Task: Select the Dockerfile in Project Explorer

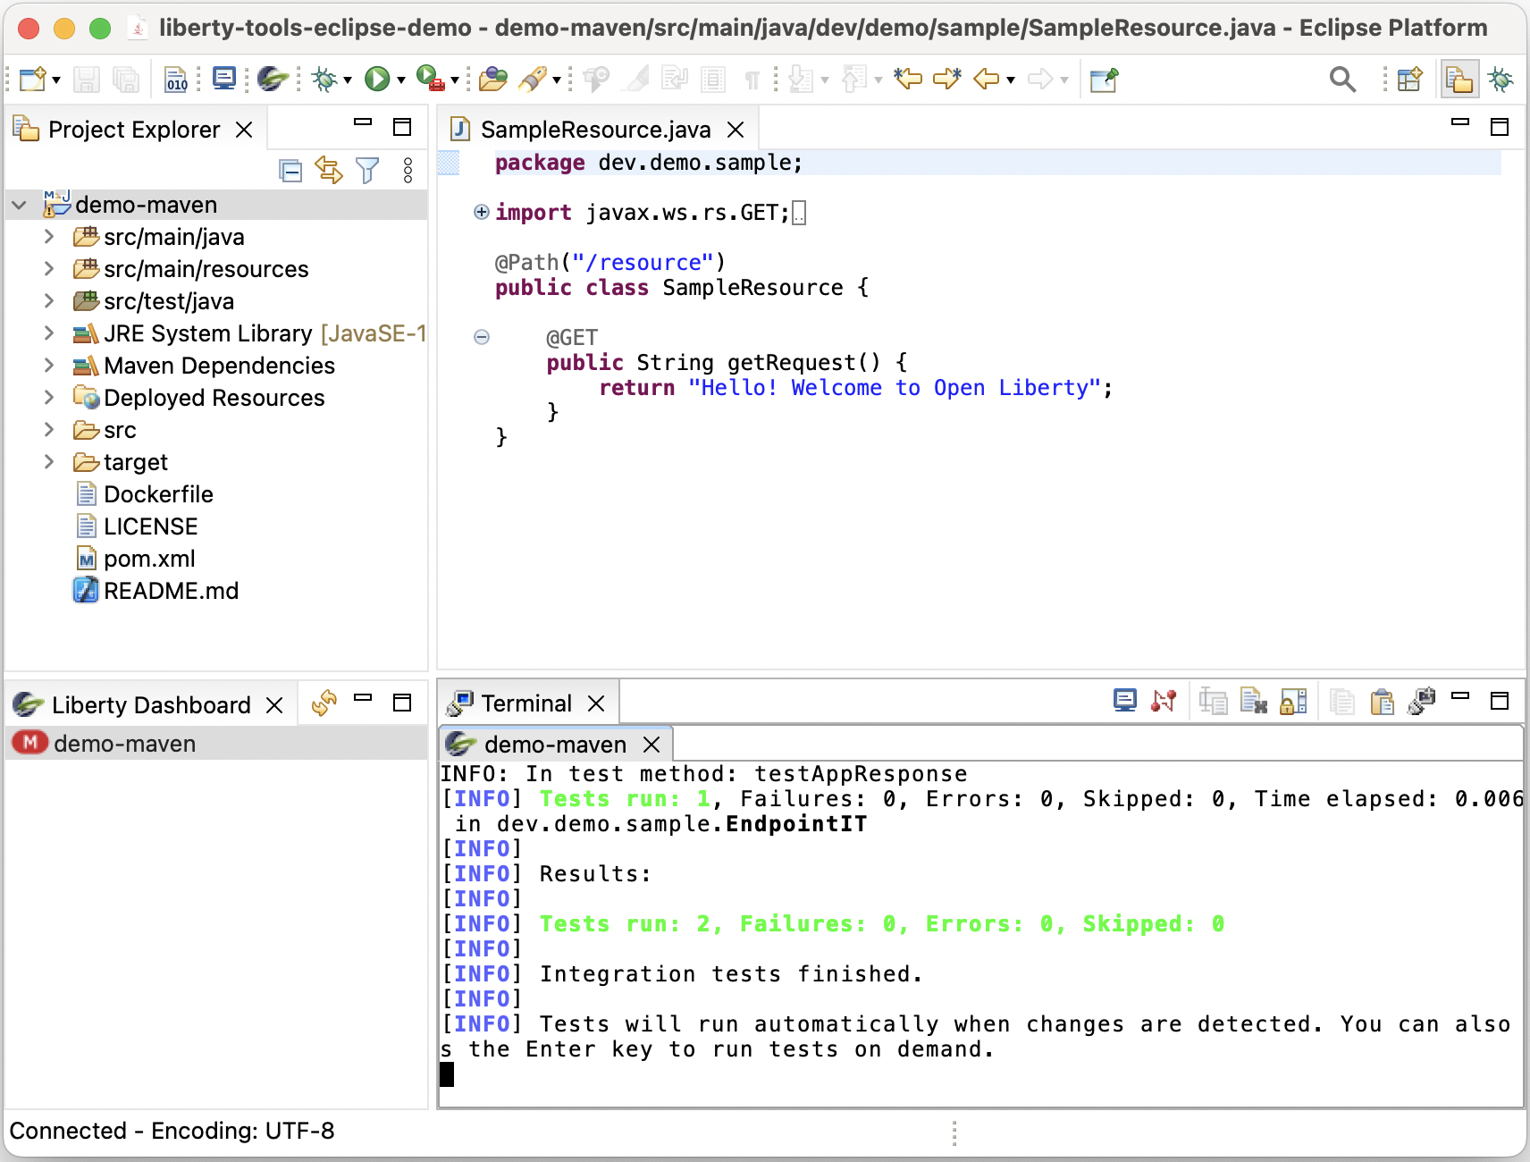Action: 158,494
